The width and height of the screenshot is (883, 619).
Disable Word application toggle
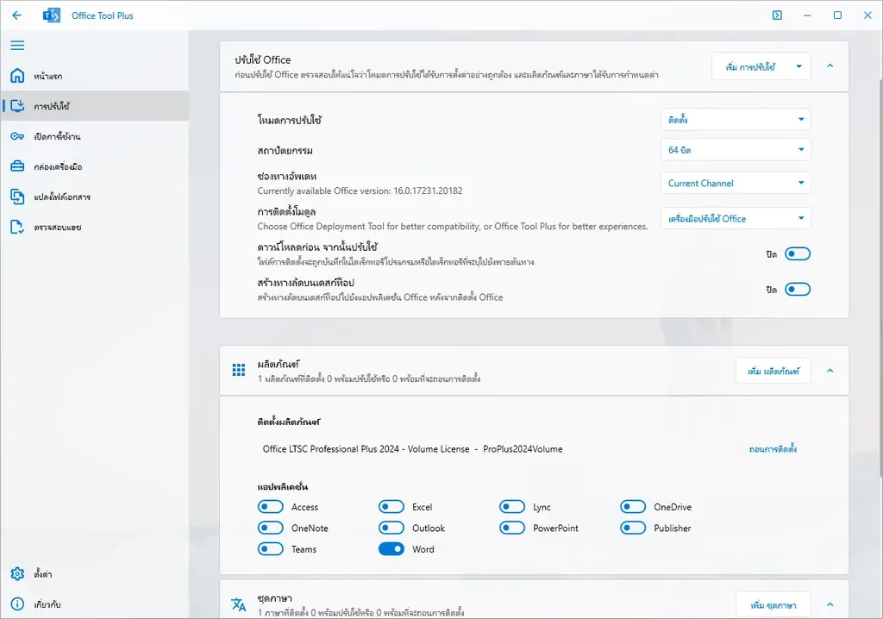pos(391,549)
